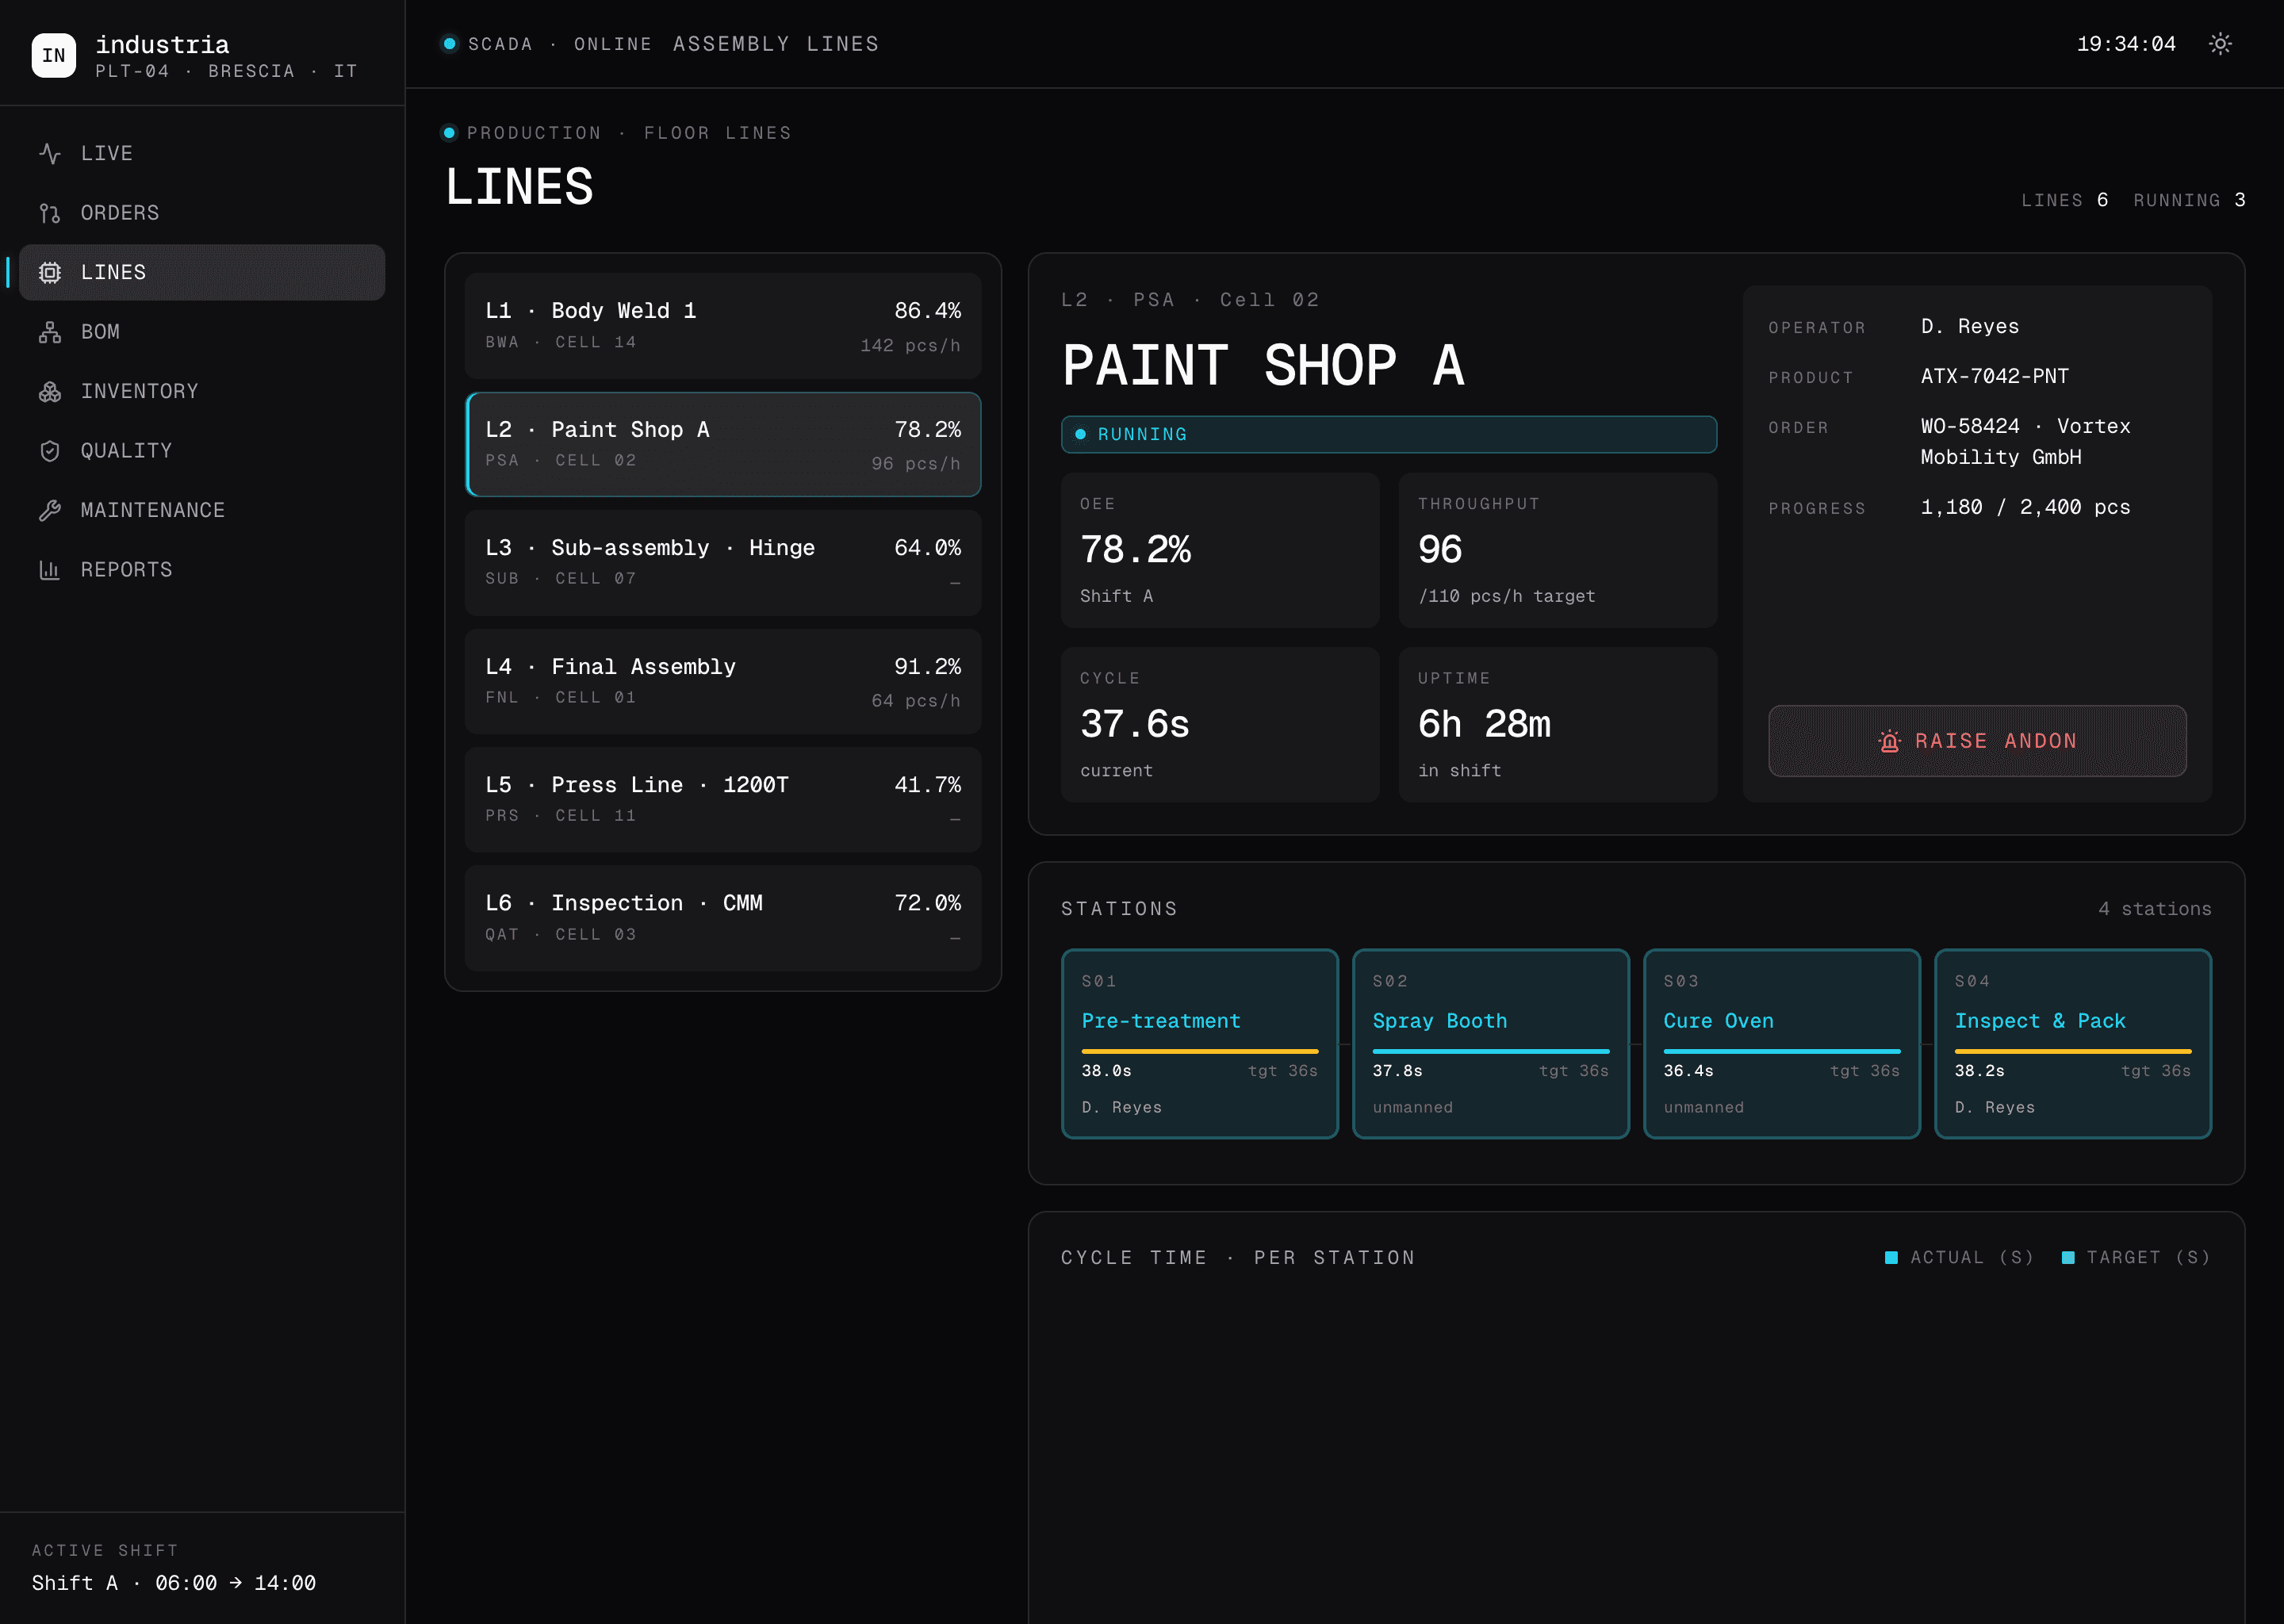The height and width of the screenshot is (1624, 2284).
Task: Click the Orders pull-request icon
Action: point(50,213)
